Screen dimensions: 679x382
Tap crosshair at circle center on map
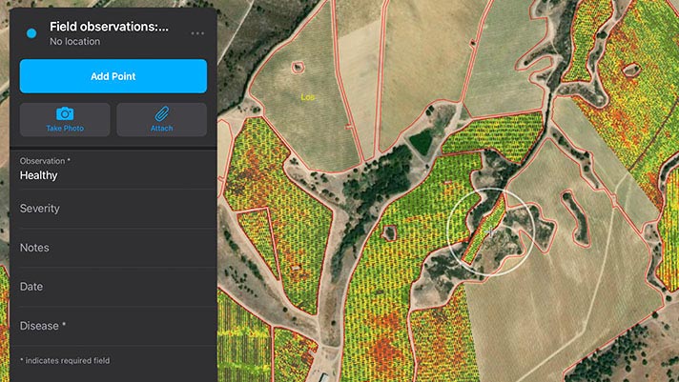click(x=490, y=231)
